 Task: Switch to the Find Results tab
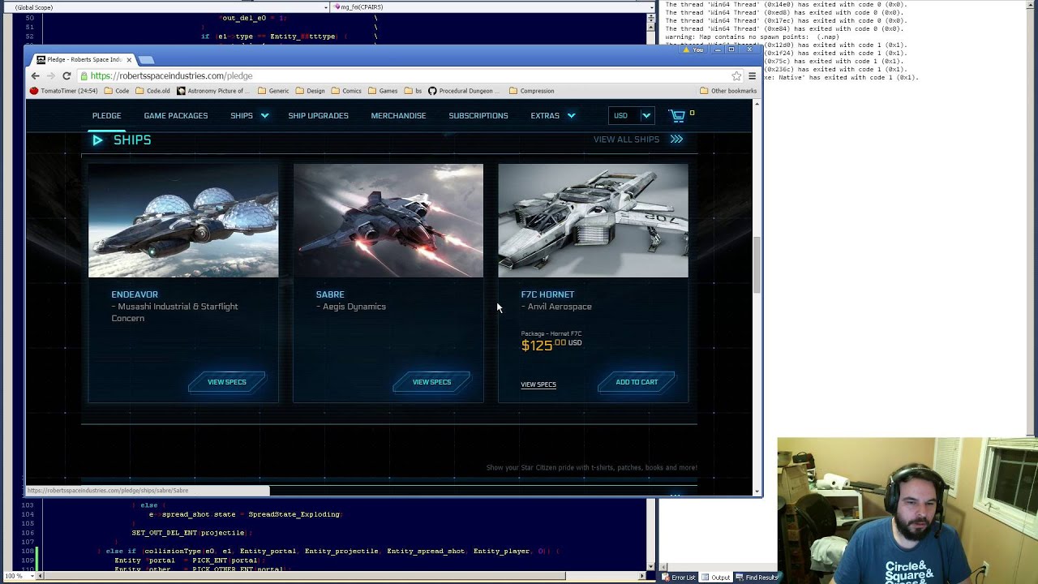(x=757, y=578)
